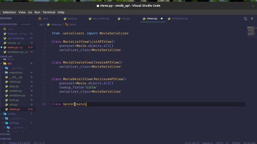The height and width of the screenshot is (144, 257).
Task: Click the unsaved dot on views.py tab
Action: click(161, 18)
